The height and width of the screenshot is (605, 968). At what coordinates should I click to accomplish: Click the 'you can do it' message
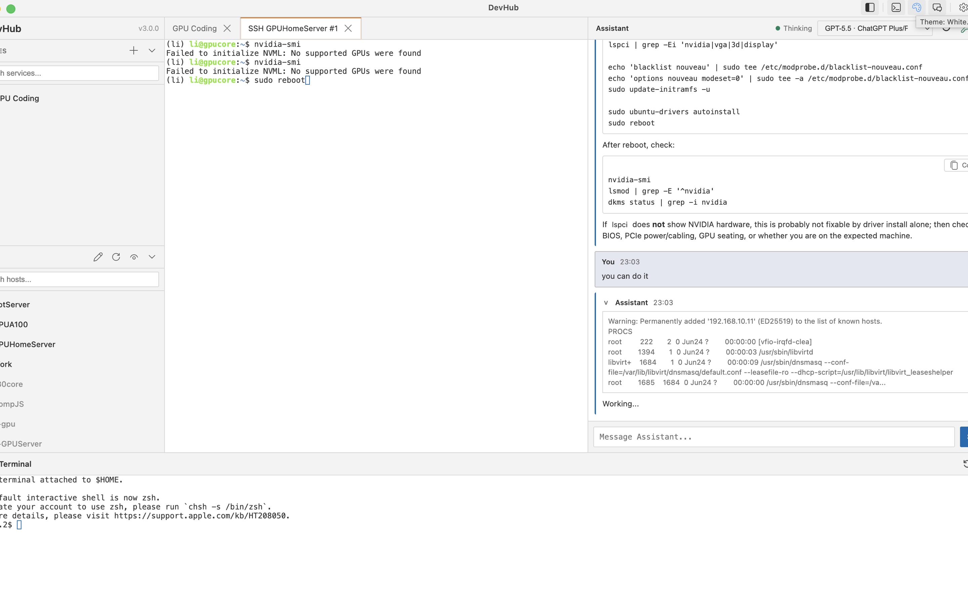coord(625,276)
